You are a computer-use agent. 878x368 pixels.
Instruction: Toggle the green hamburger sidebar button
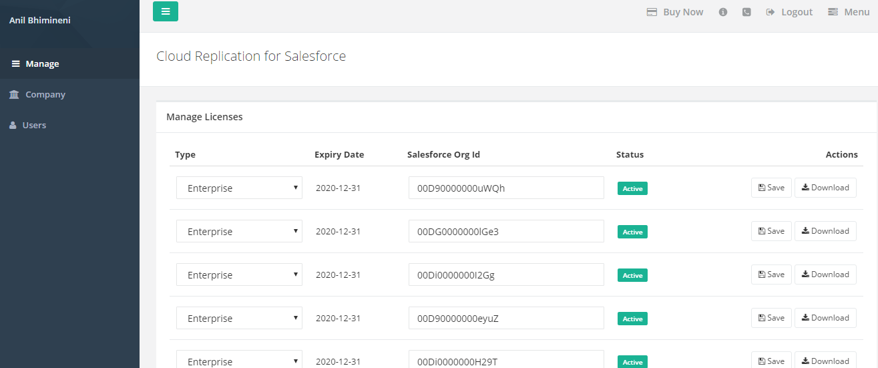pos(166,11)
